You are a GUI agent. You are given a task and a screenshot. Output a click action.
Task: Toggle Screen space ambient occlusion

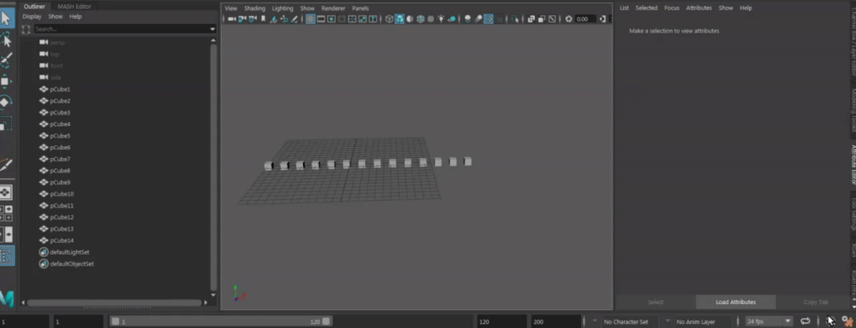(468, 19)
